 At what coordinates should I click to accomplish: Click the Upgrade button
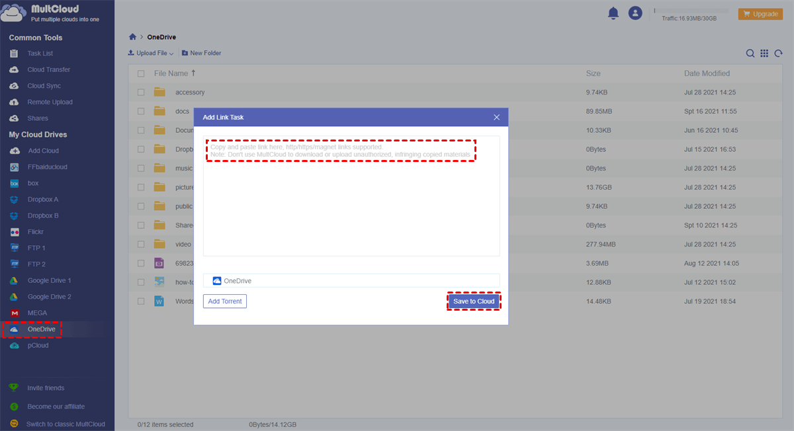760,14
